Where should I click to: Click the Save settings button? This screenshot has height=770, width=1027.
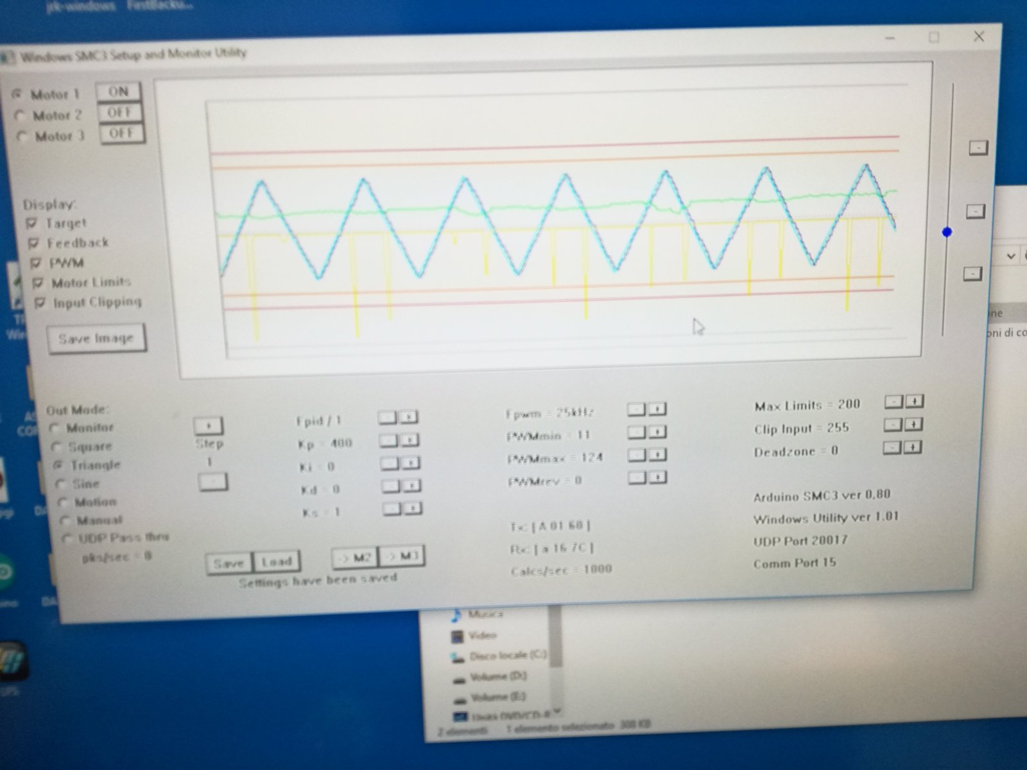tap(229, 563)
